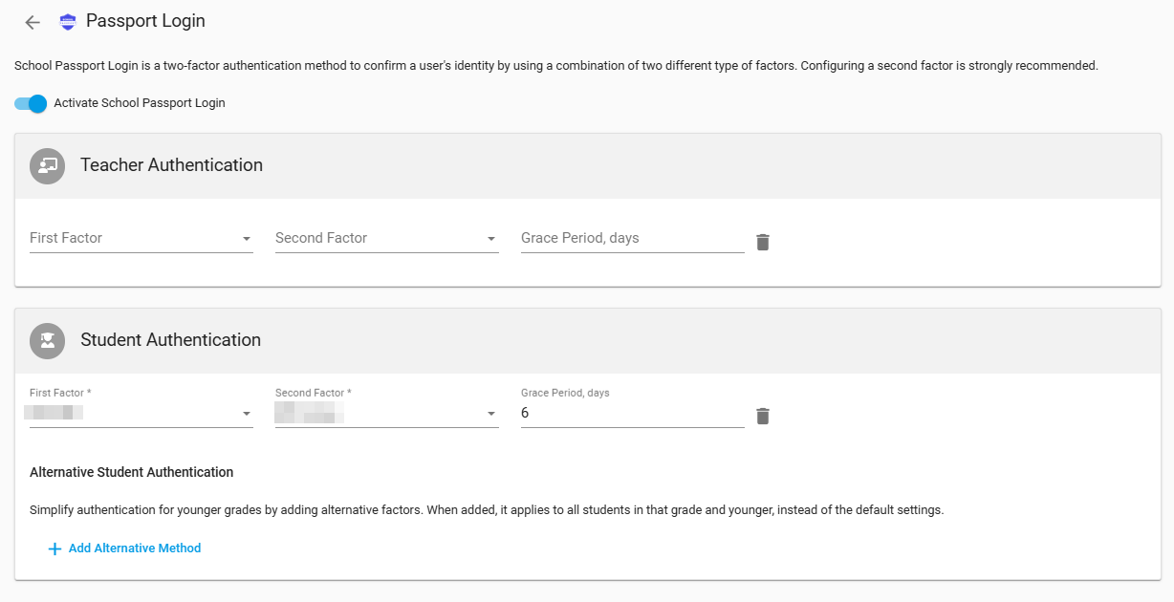The image size is (1174, 602).
Task: Click the 'Activate School Passport Login' label text
Action: [140, 103]
